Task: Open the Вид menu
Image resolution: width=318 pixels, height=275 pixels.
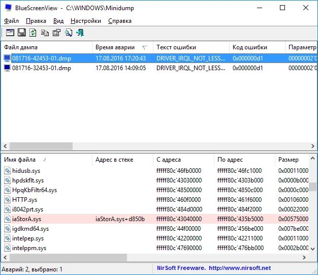Action: coord(58,21)
